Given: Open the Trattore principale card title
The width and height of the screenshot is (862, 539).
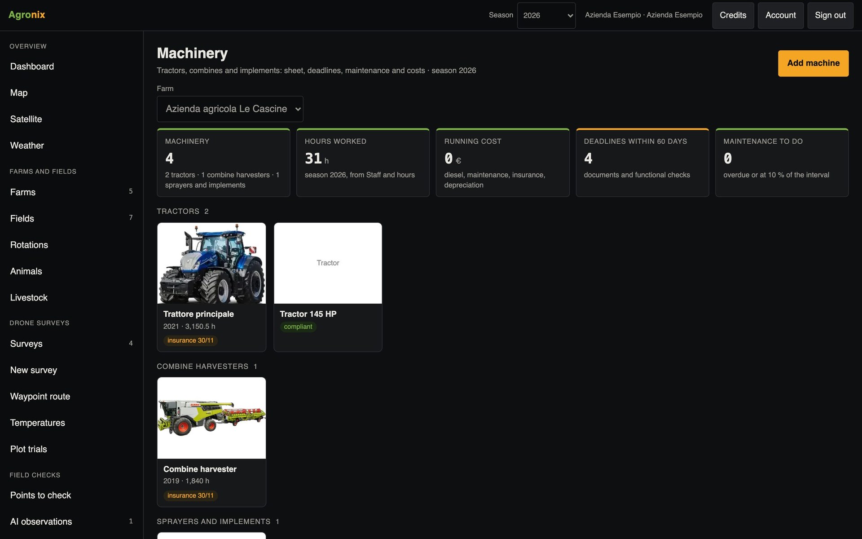Looking at the screenshot, I should [x=198, y=314].
